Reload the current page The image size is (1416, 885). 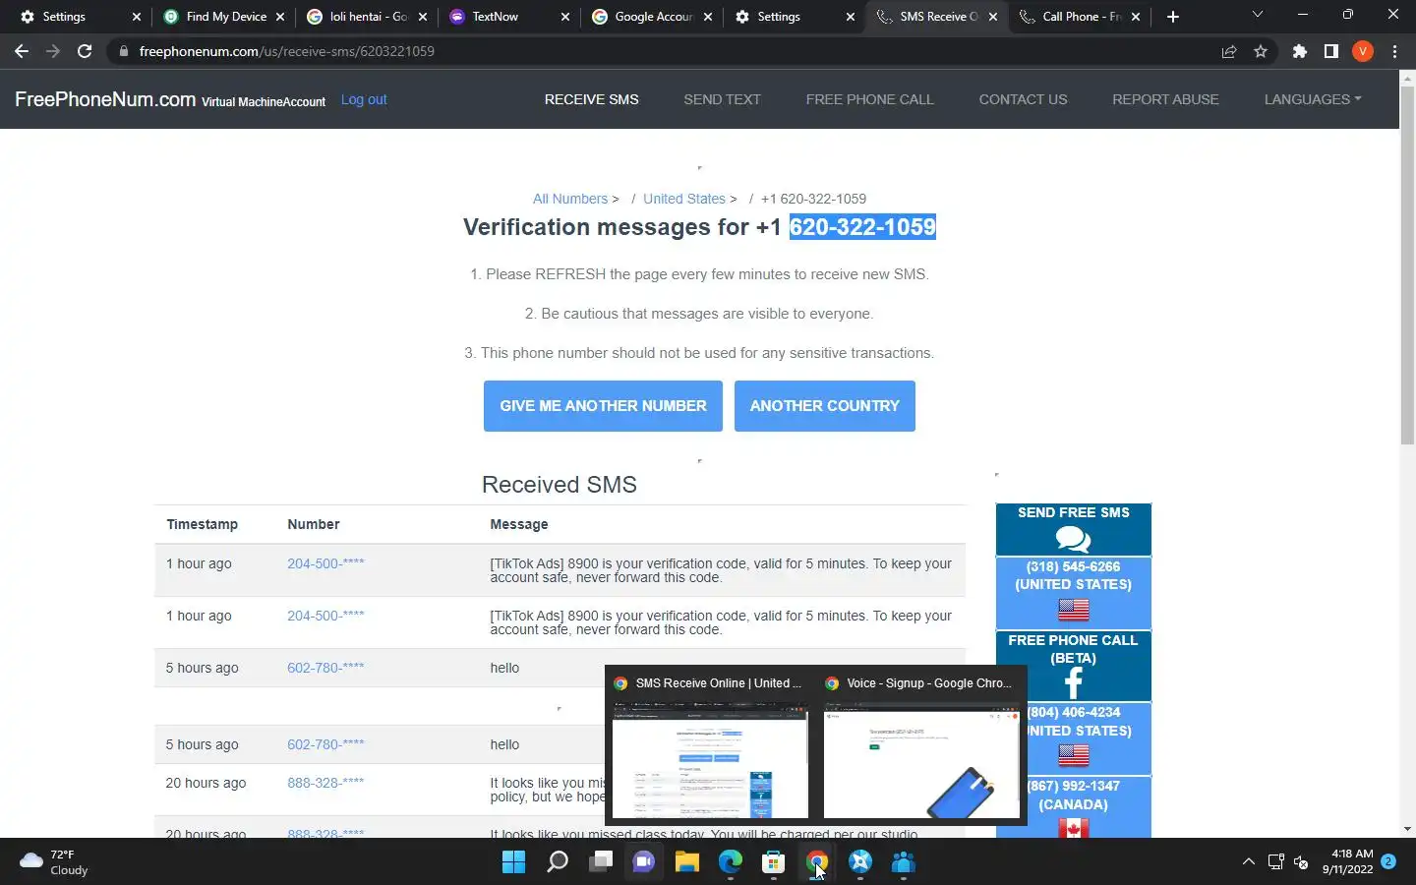coord(85,51)
